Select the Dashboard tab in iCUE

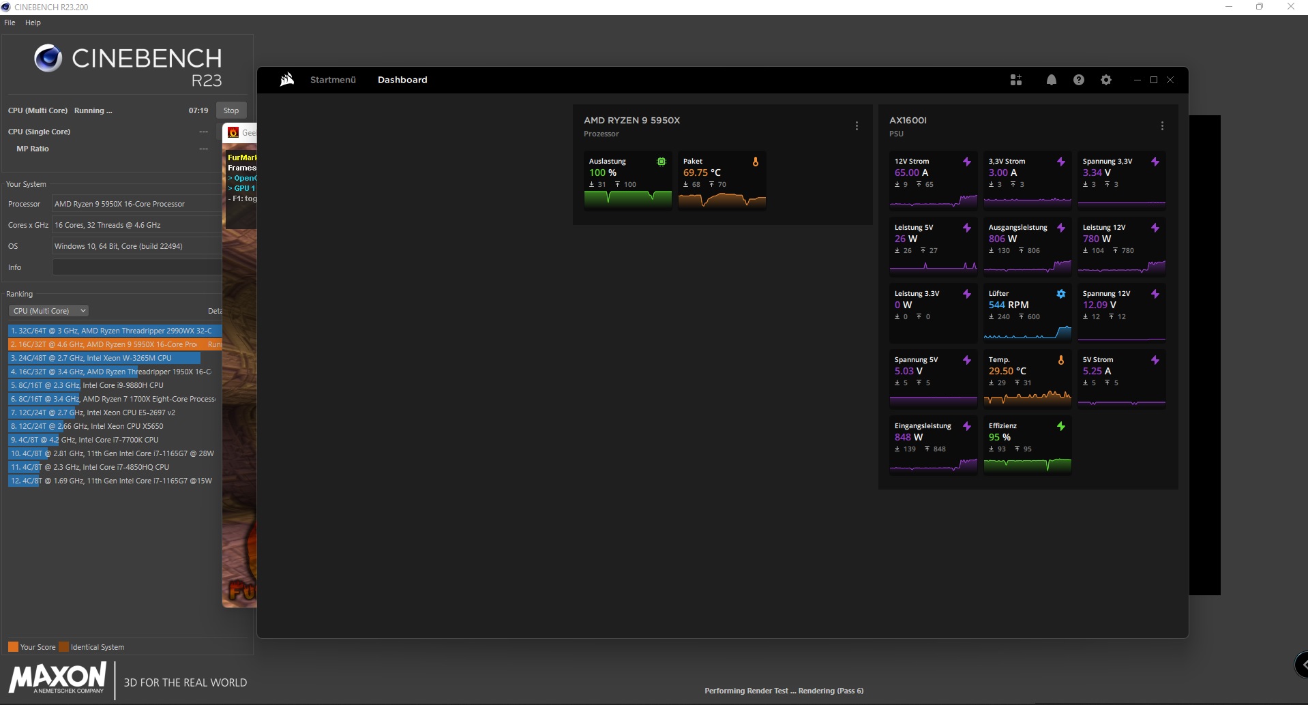click(402, 80)
